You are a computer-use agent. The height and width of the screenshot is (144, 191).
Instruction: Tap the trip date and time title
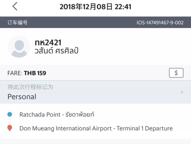point(95,7)
